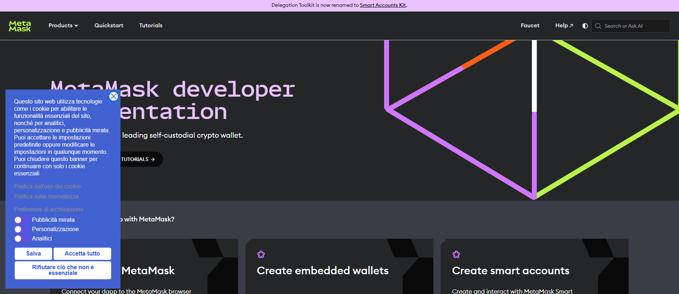Click Rifiutare ciò che non è essenziale
The height and width of the screenshot is (294, 679).
[63, 270]
